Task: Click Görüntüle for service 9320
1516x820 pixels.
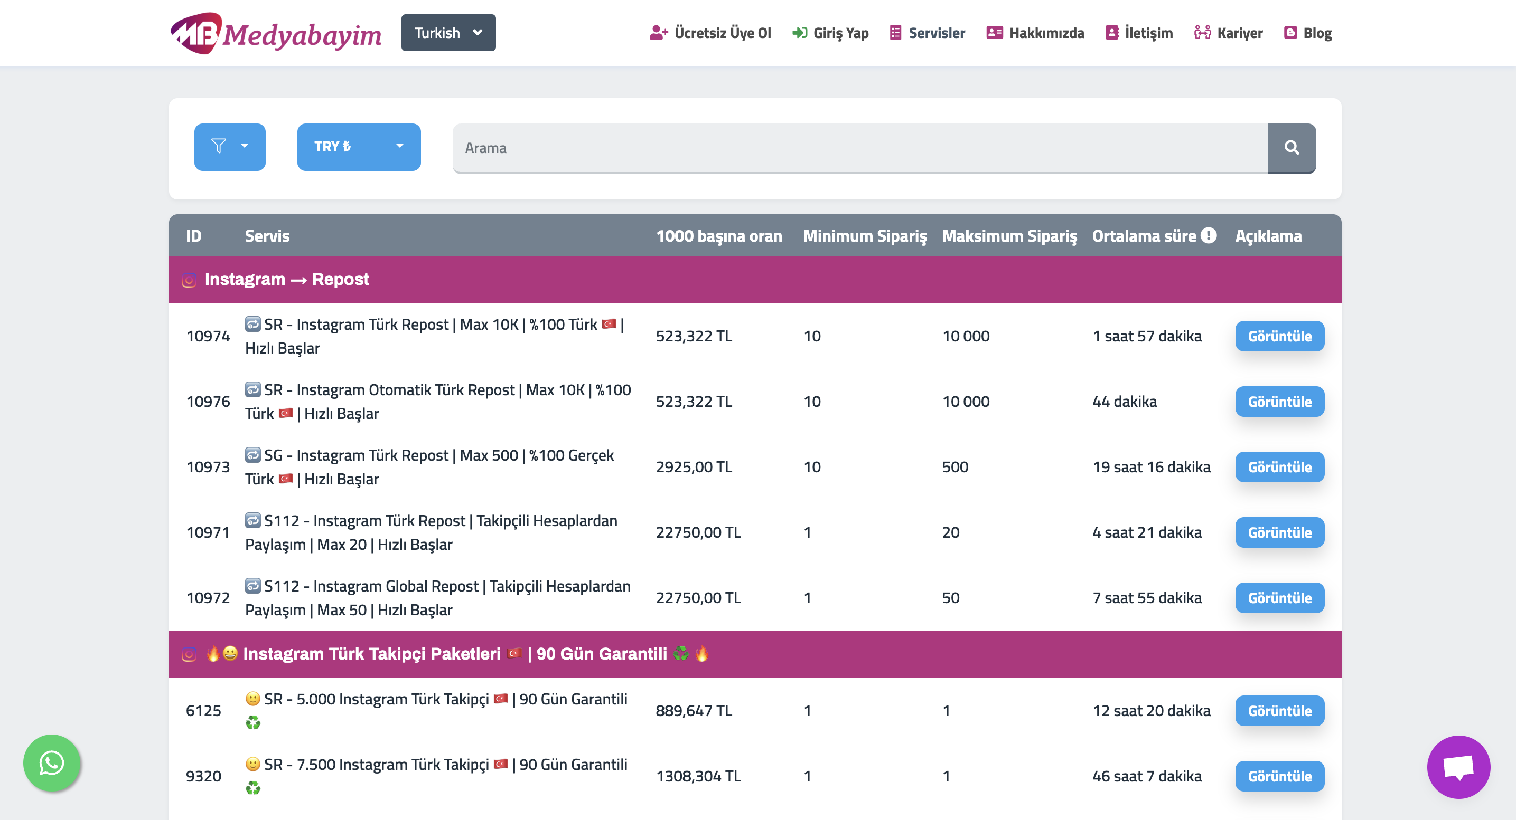Action: 1280,776
